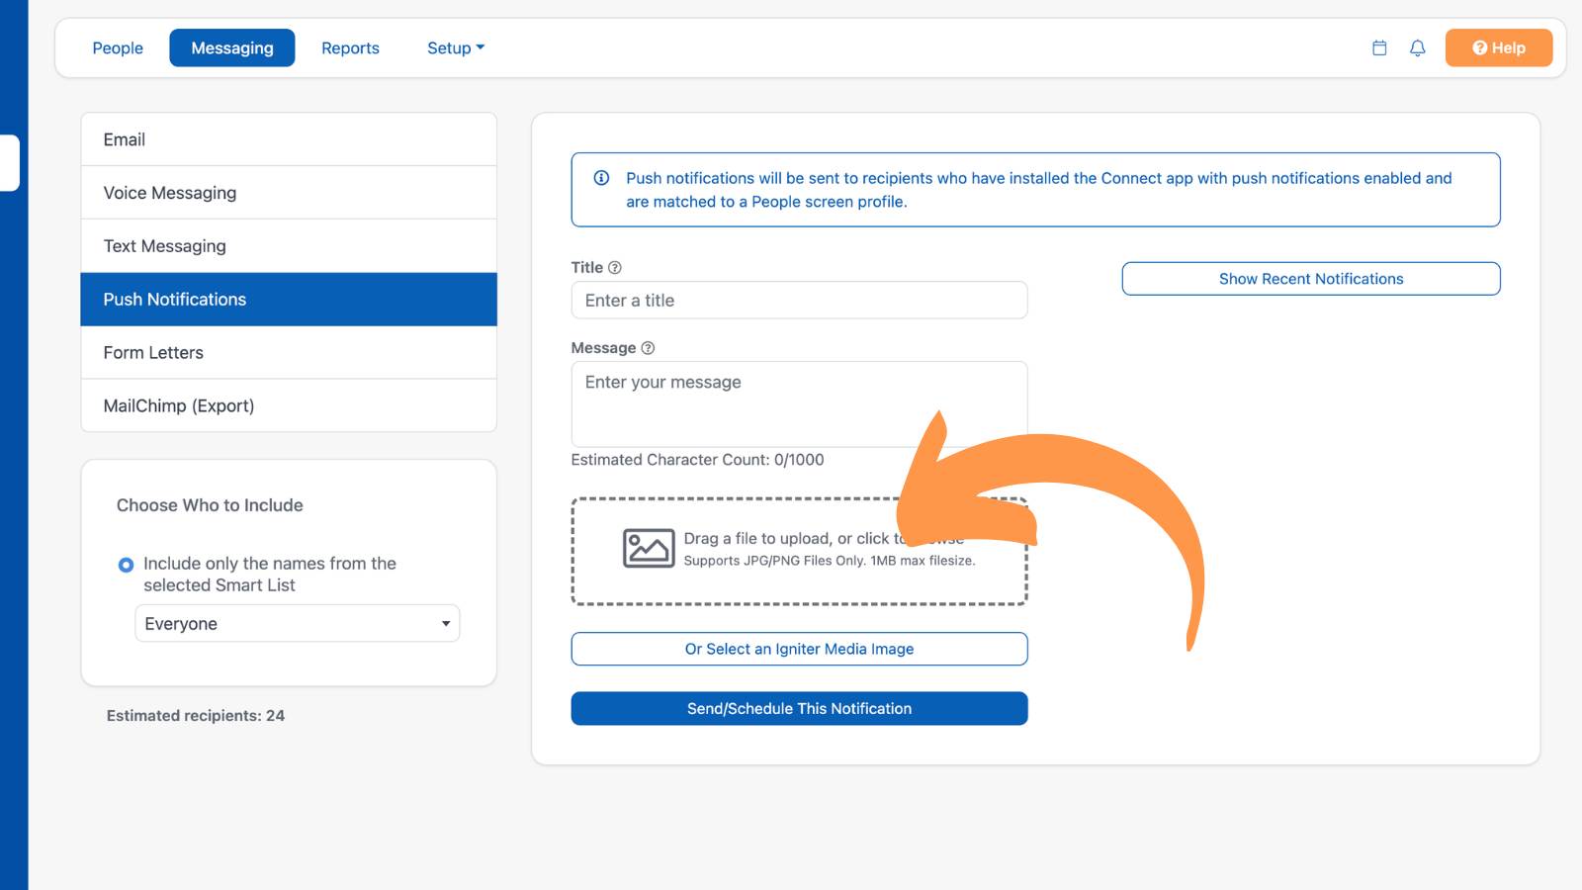Open the notifications bell icon
This screenshot has height=890, width=1582.
[x=1417, y=47]
